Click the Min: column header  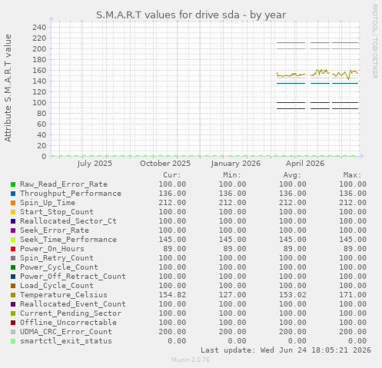232,175
